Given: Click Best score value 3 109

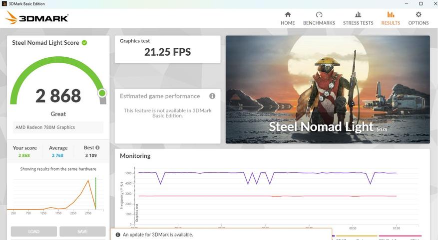Looking at the screenshot, I should click(x=91, y=155).
